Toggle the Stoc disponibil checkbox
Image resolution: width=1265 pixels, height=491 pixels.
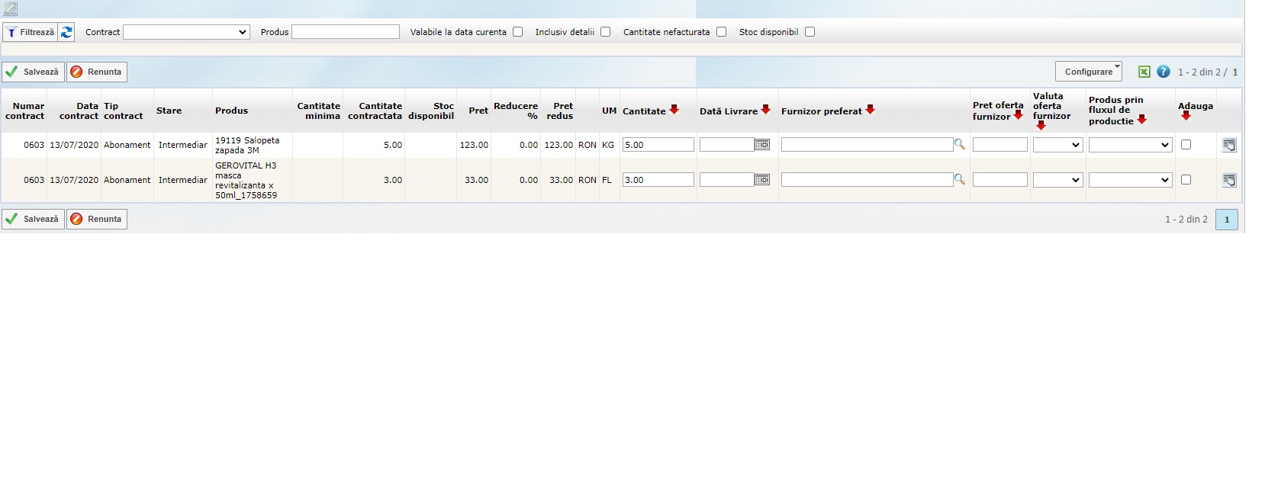click(x=810, y=32)
